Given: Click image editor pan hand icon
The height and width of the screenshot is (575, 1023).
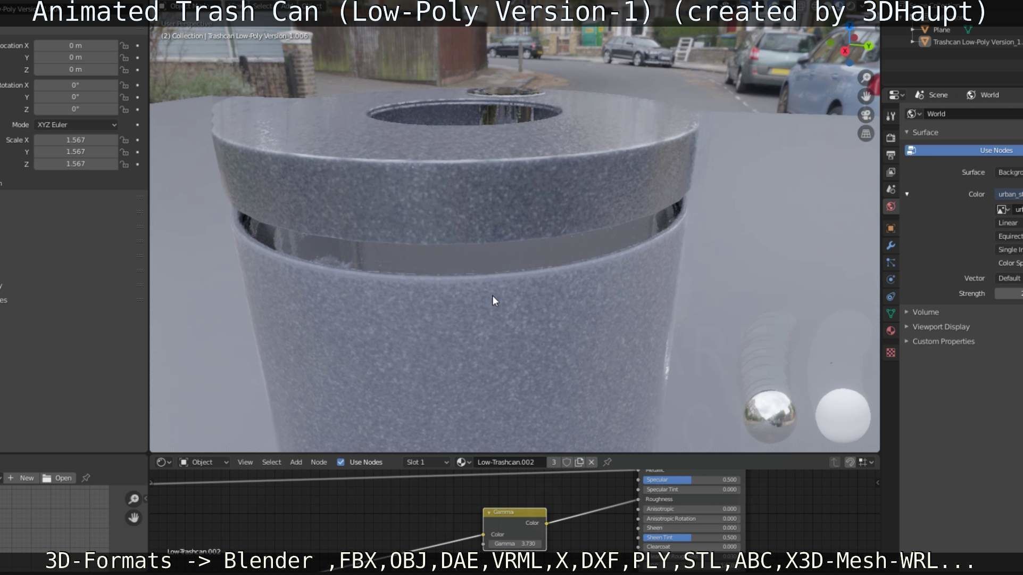Looking at the screenshot, I should [x=134, y=517].
